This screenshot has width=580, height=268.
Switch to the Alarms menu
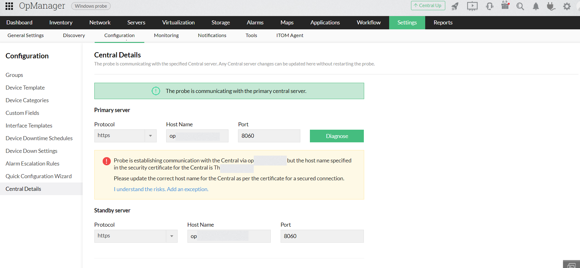point(255,23)
